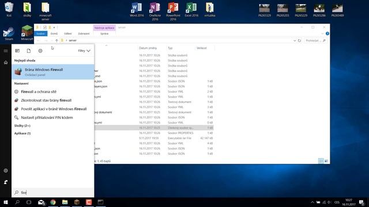Screen dimensions: 369x207
Task: Open the clock showing 10:27
Action: pyautogui.click(x=349, y=202)
